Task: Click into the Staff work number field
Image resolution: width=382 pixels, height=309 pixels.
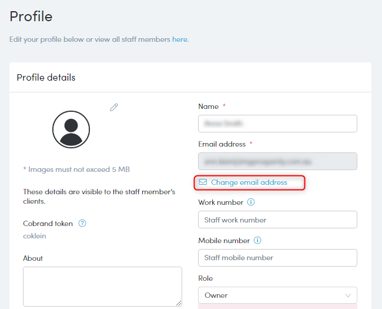Action: [277, 220]
